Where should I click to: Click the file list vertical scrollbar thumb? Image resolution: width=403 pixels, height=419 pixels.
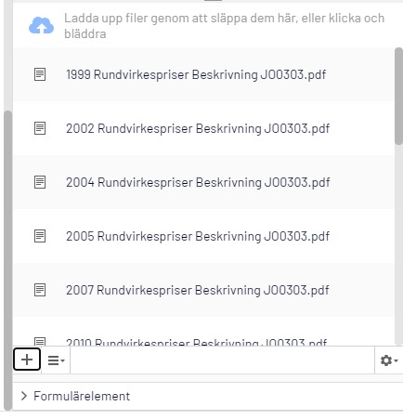(x=398, y=96)
